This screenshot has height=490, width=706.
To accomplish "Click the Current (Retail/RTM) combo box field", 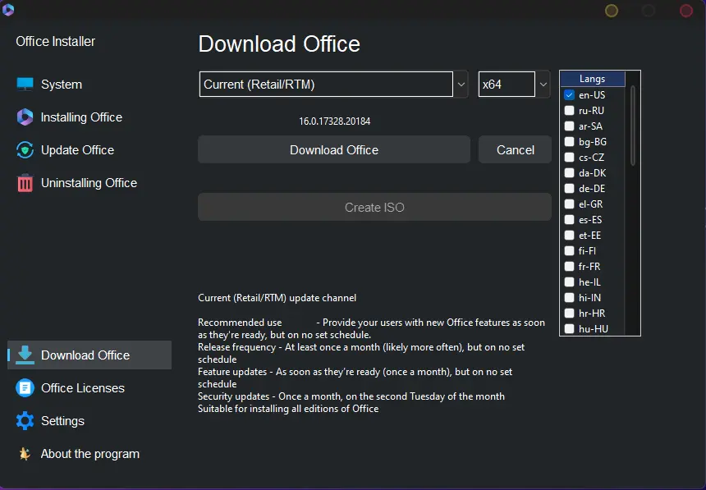I will (326, 85).
